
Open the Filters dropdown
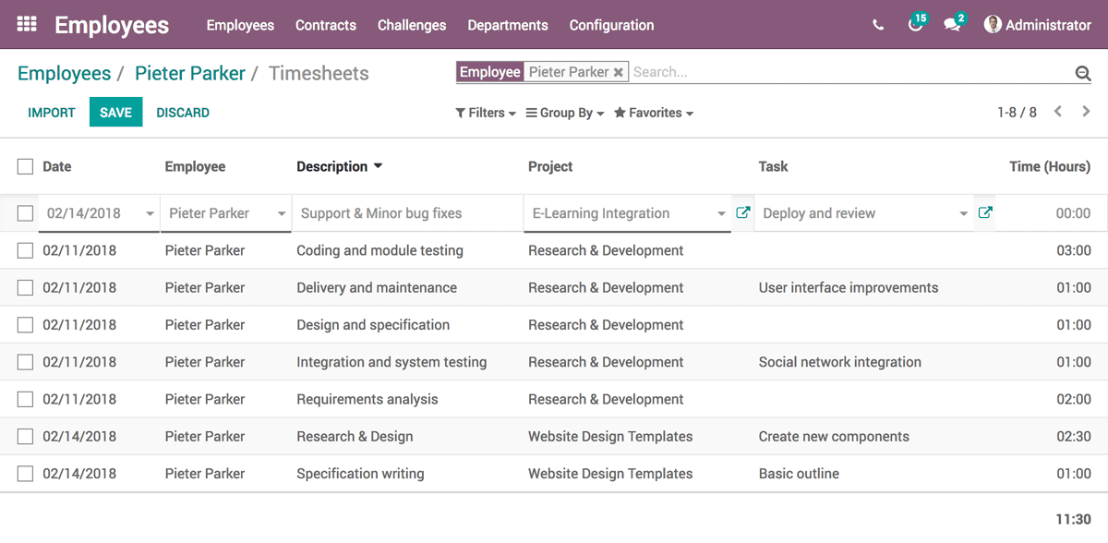[485, 112]
